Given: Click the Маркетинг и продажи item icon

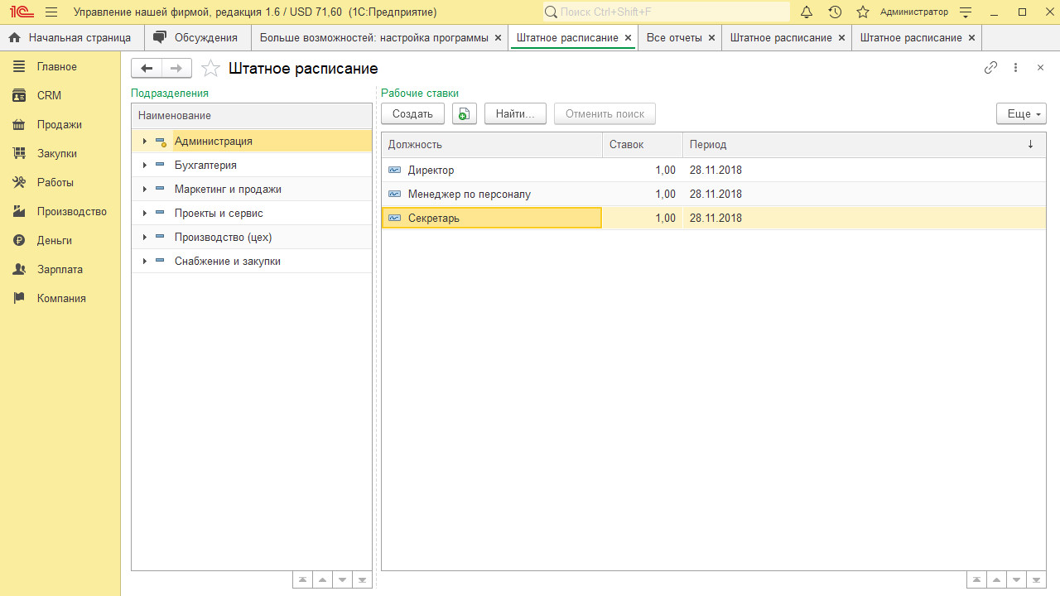Looking at the screenshot, I should coord(160,190).
